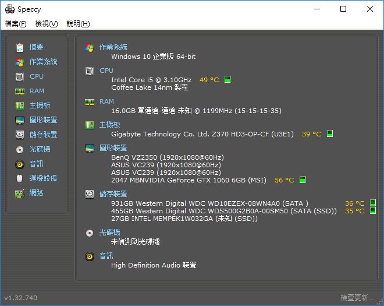Click the 27GB INTEL MEMPEK1W032GA drive entry
This screenshot has width=384, height=306.
click(184, 219)
